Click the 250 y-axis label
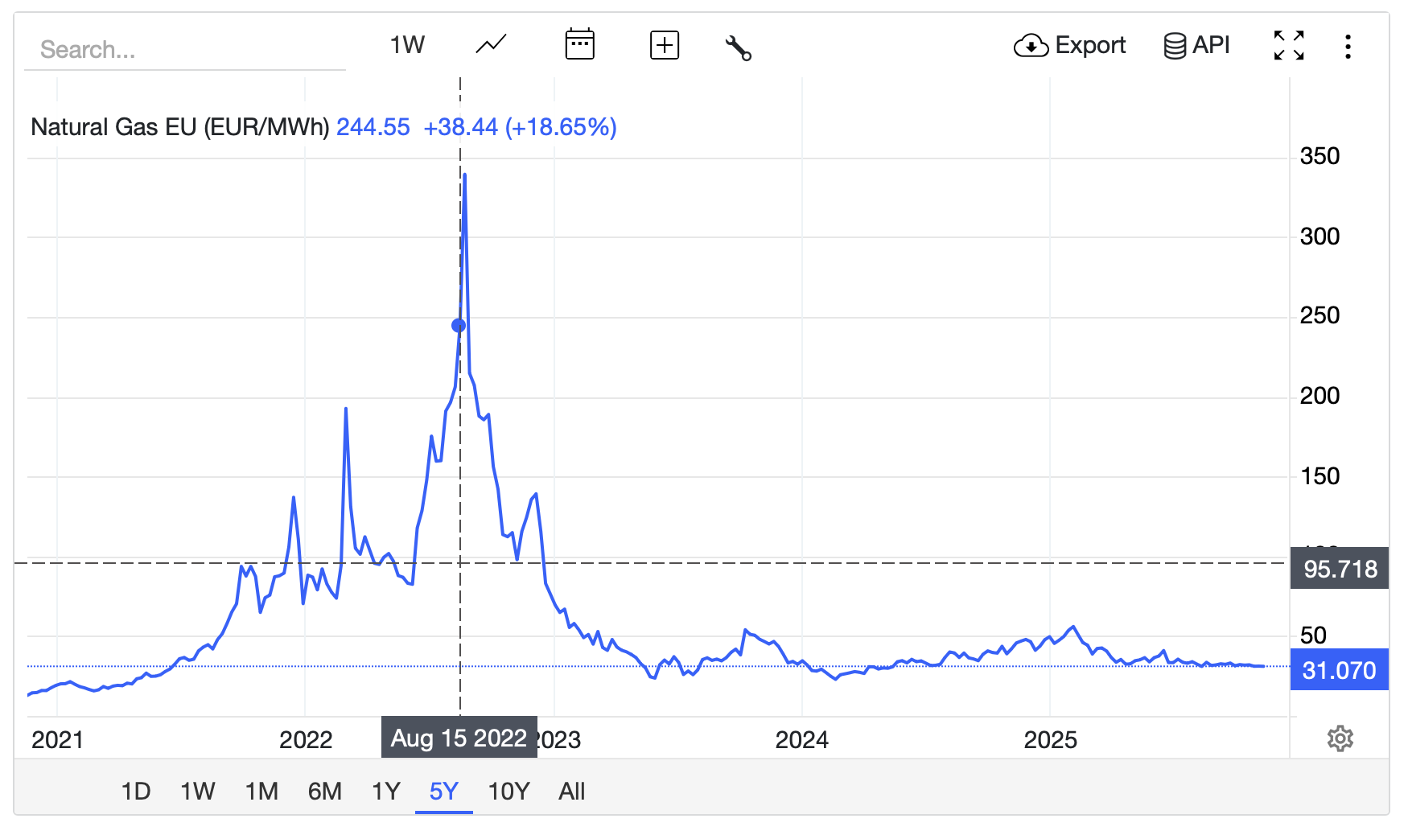 pos(1319,315)
